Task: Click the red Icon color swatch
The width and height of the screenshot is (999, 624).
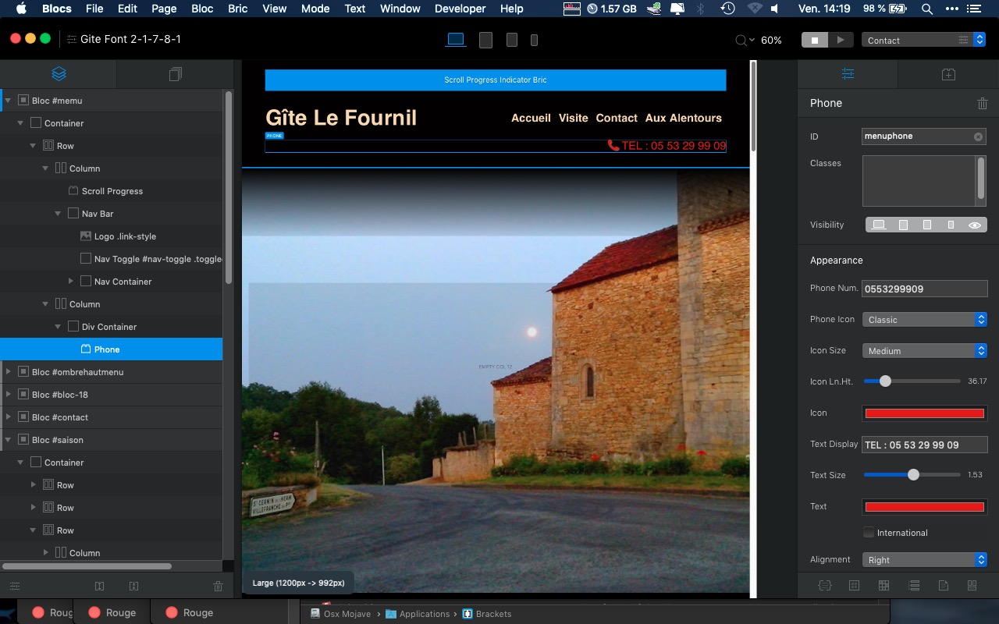Action: [924, 413]
